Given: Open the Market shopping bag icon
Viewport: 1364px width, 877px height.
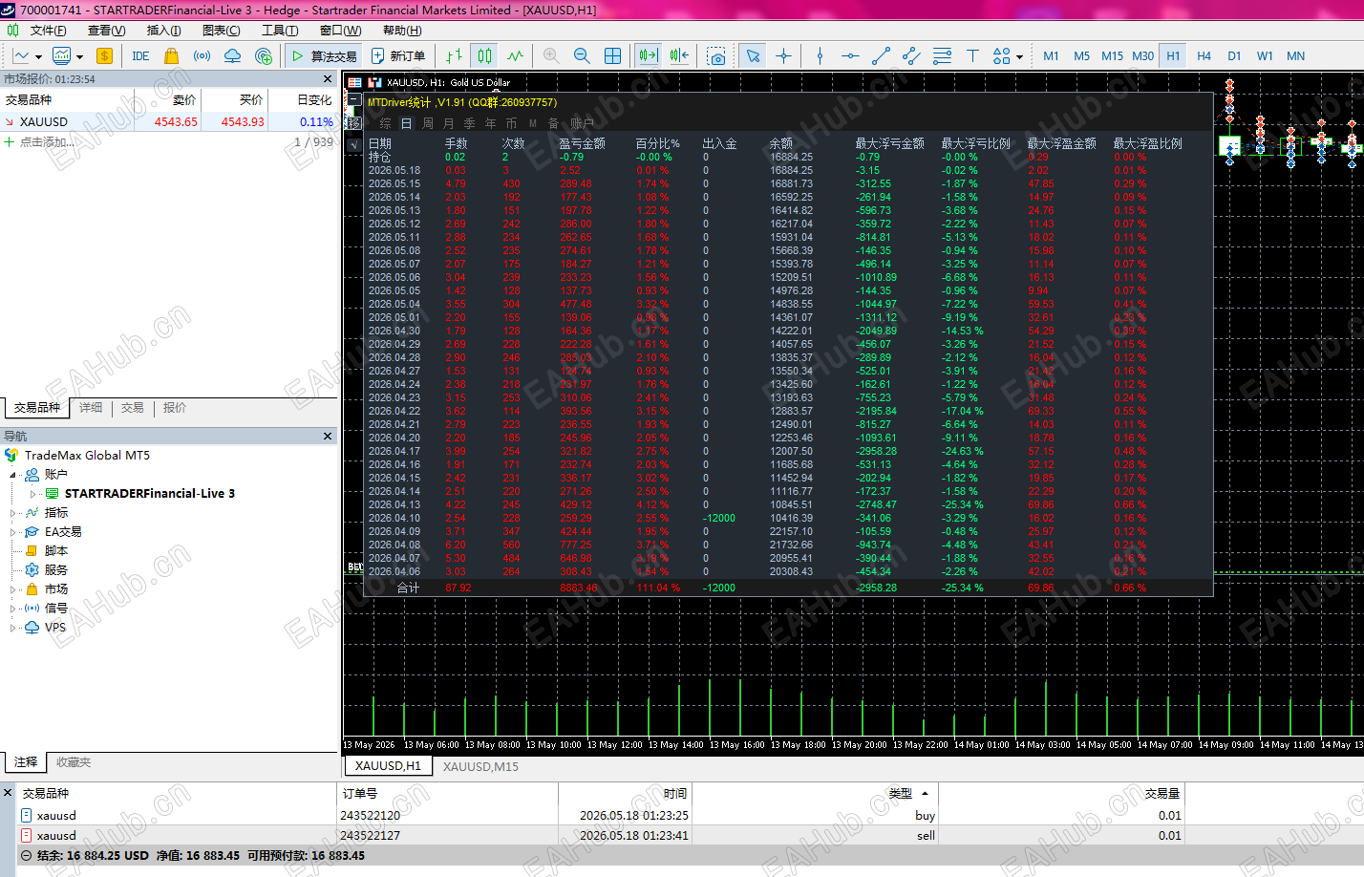Looking at the screenshot, I should (x=171, y=56).
